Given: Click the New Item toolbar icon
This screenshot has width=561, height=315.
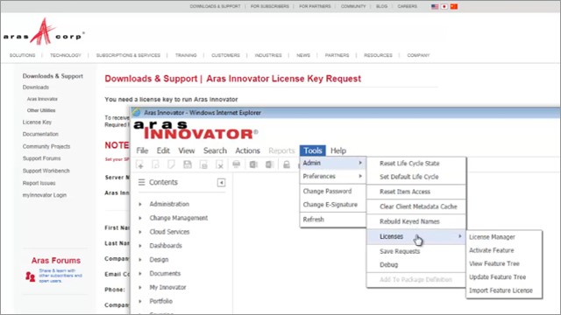Looking at the screenshot, I should click(140, 164).
